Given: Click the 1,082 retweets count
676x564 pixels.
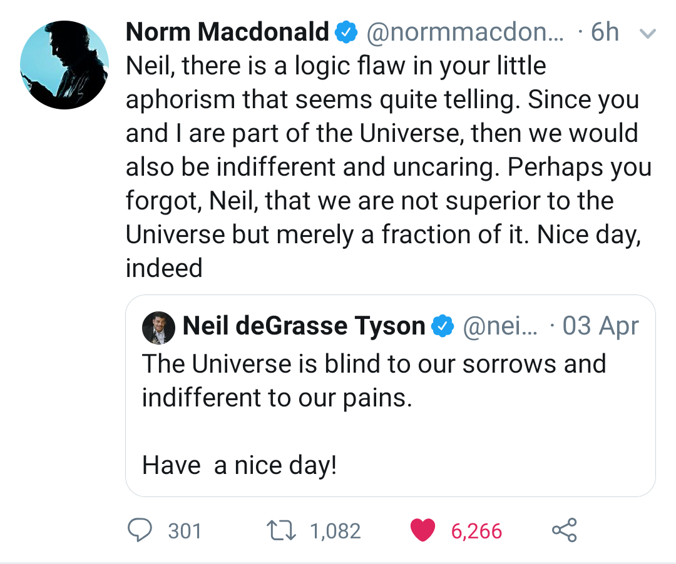Looking at the screenshot, I should 335,531.
